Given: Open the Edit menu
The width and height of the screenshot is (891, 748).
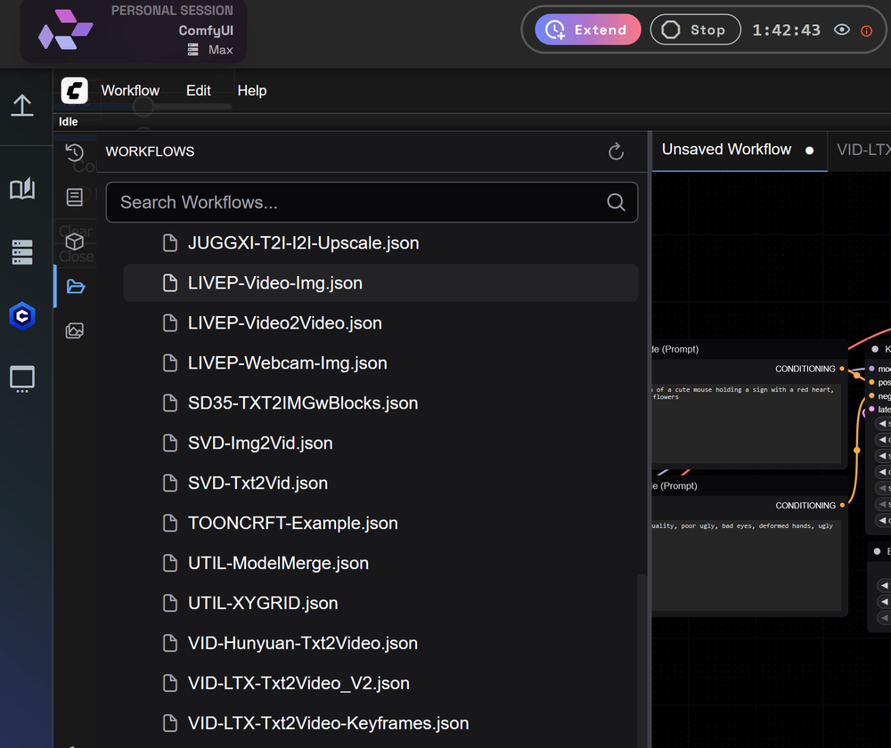Looking at the screenshot, I should tap(198, 90).
